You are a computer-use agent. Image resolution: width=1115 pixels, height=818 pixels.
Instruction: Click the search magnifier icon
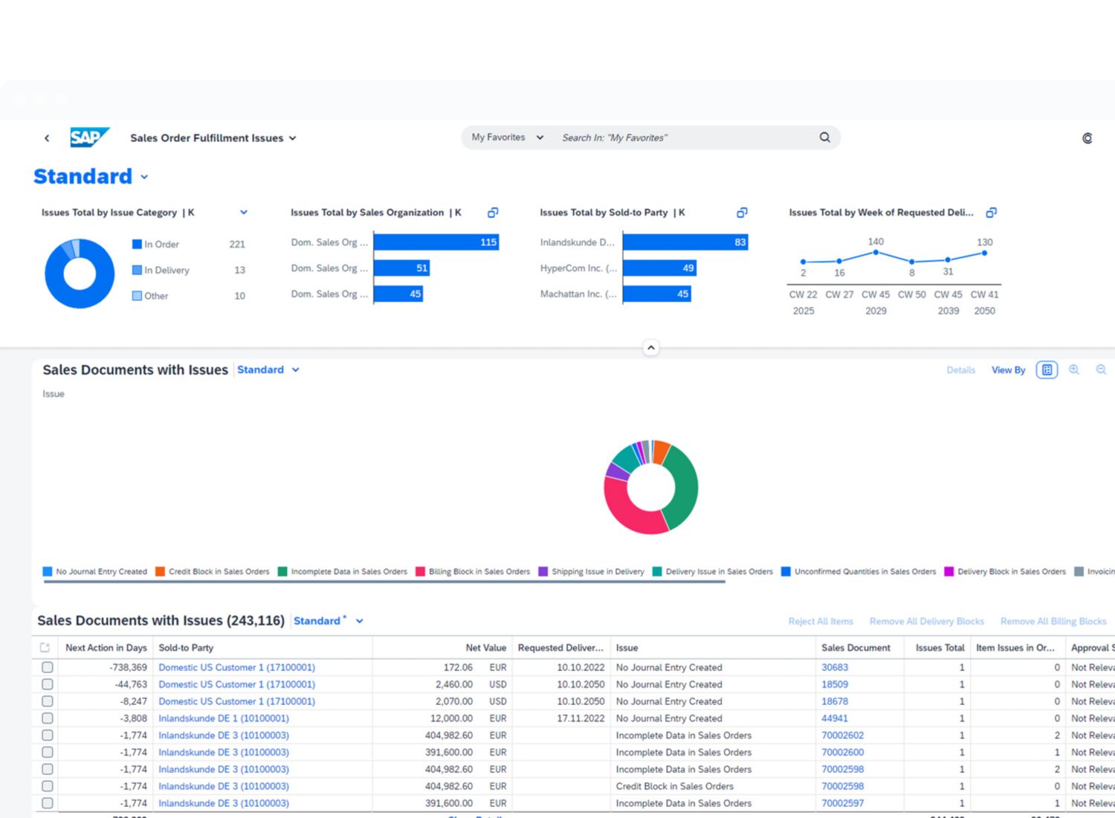pos(824,138)
